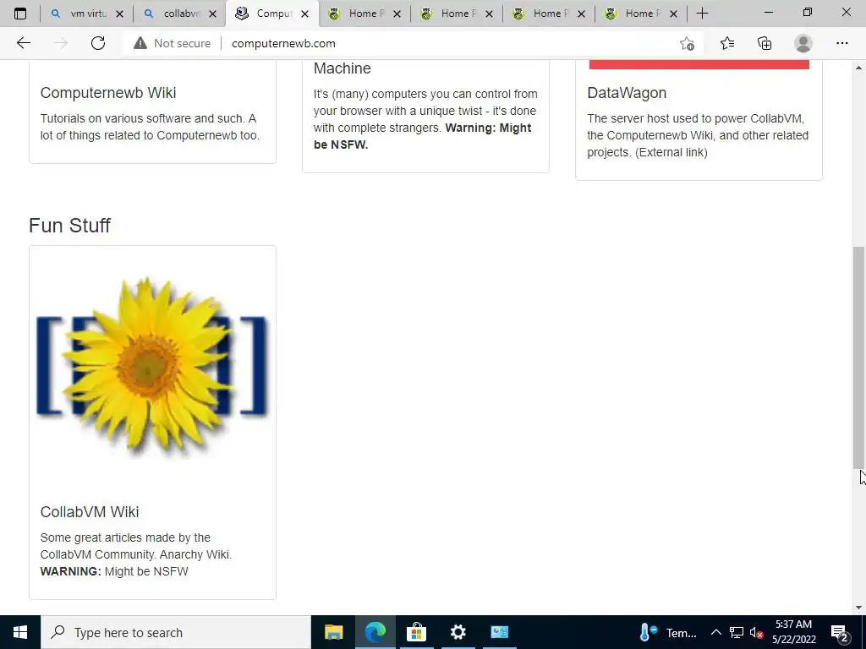Reload the computernewb.com page

click(x=98, y=43)
